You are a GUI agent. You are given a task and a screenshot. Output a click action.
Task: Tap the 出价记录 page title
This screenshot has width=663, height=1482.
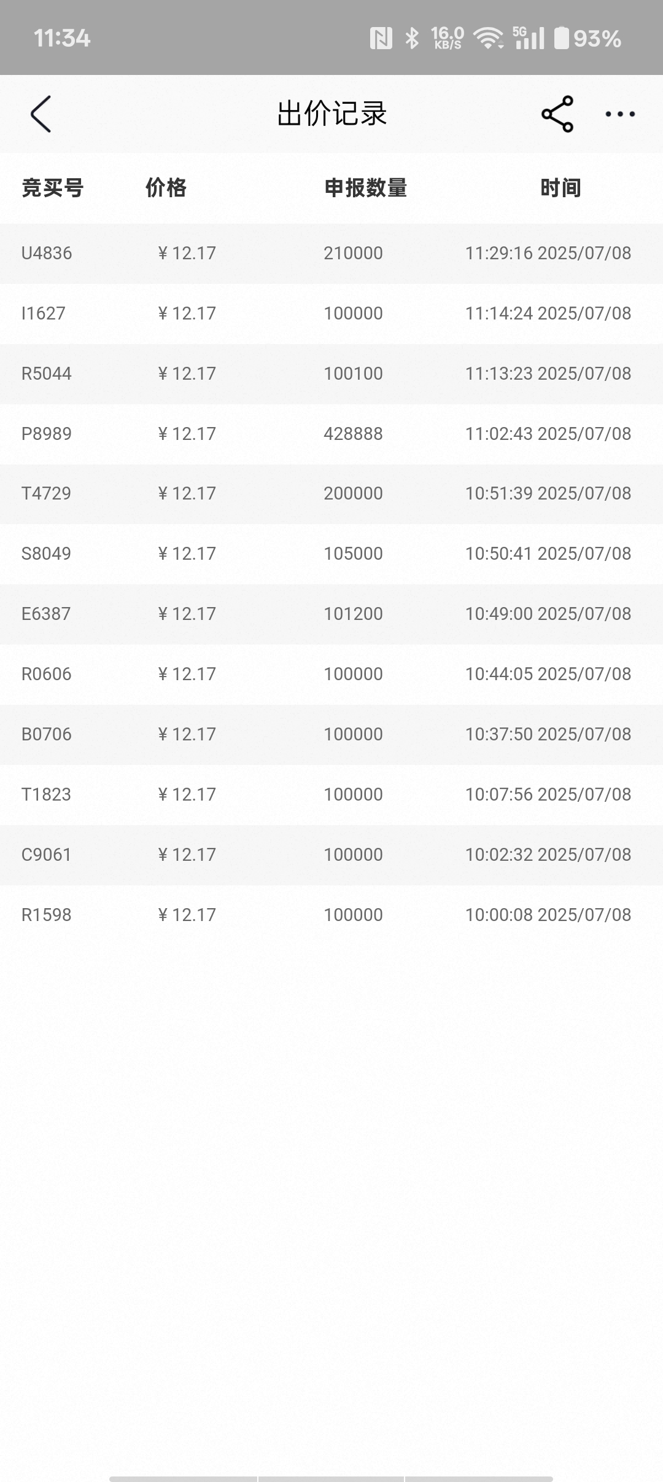(331, 114)
